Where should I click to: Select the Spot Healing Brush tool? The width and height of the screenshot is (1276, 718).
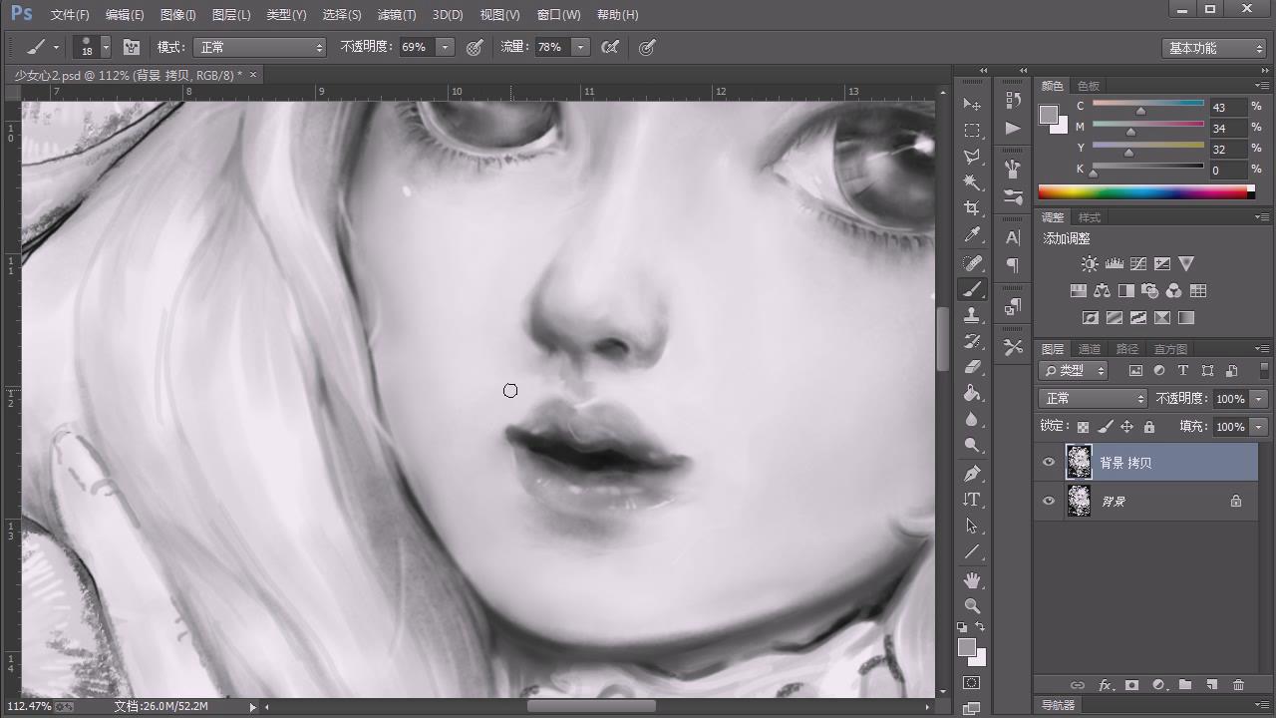pyautogui.click(x=972, y=263)
